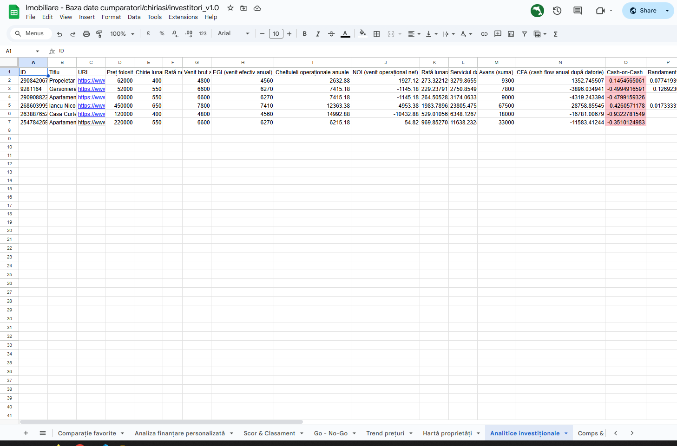Expand the zoom 100% dropdown
This screenshot has height=446, width=677.
coord(122,34)
